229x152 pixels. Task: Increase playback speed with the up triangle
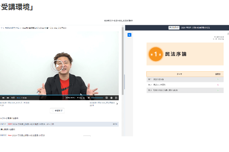click(x=84, y=98)
